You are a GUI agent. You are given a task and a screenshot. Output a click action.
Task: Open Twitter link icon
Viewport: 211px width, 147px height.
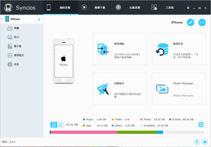click(205, 142)
